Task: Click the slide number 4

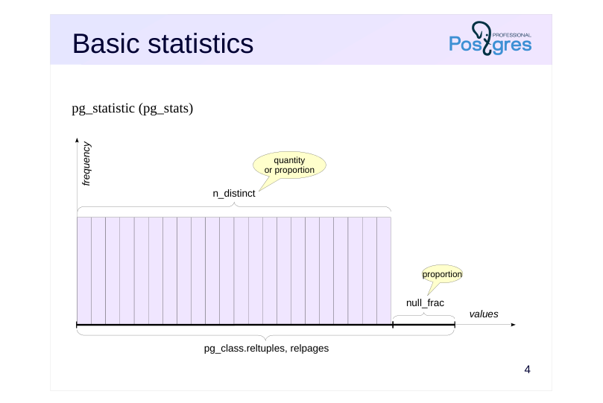Action: coord(527,369)
